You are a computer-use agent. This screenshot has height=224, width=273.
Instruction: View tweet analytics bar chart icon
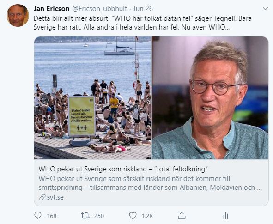[225, 216]
